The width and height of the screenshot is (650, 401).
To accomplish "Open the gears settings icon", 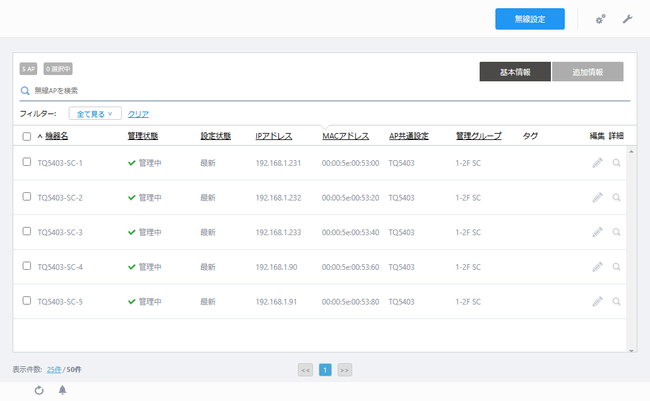I will click(600, 19).
